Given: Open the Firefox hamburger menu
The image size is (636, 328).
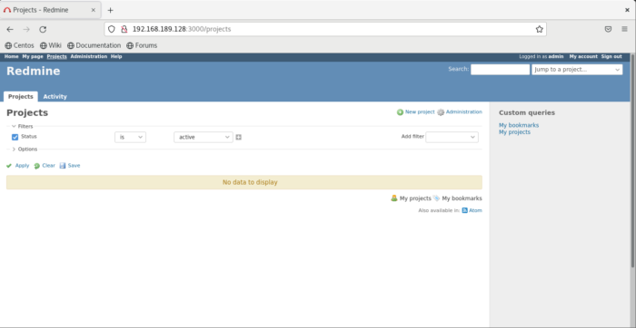Looking at the screenshot, I should (625, 29).
